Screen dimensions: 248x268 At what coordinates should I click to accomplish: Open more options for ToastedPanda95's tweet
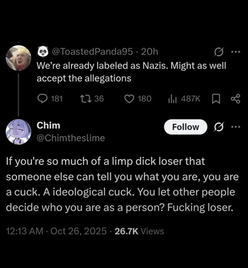[x=235, y=52]
